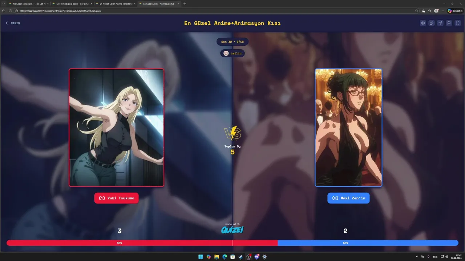Image resolution: width=465 pixels, height=261 pixels.
Task: Open the browser settings and more menu
Action: [442, 11]
